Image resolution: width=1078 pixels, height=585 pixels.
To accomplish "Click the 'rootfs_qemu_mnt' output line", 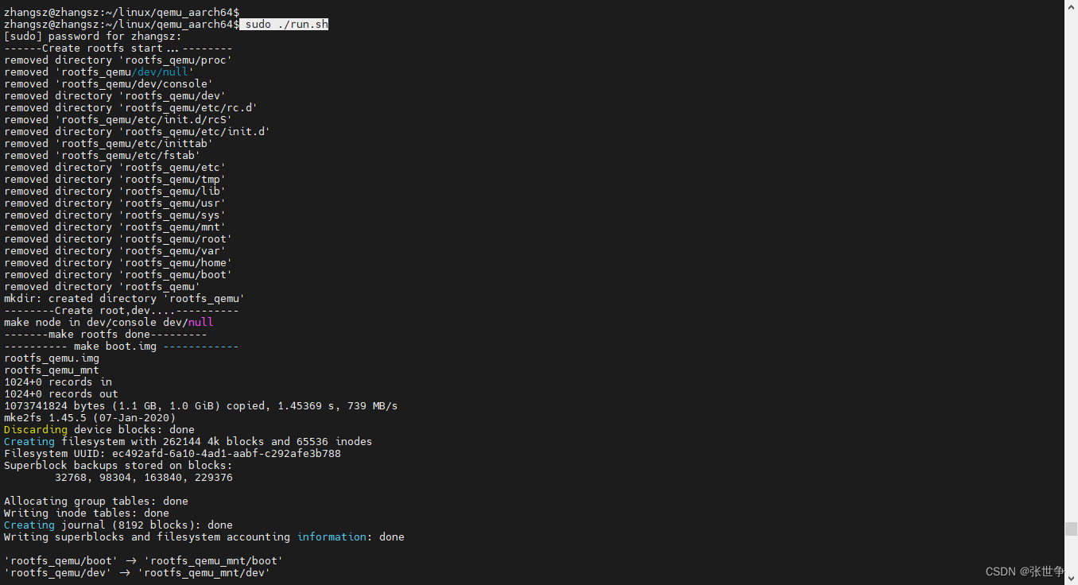I will (52, 370).
